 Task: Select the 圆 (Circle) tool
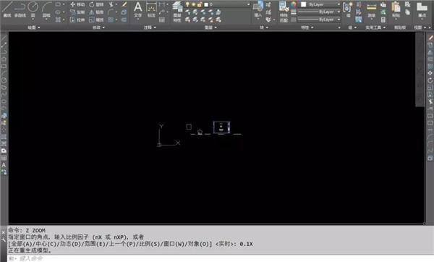click(x=33, y=9)
